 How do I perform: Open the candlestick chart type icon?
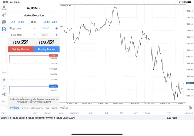coord(4,80)
